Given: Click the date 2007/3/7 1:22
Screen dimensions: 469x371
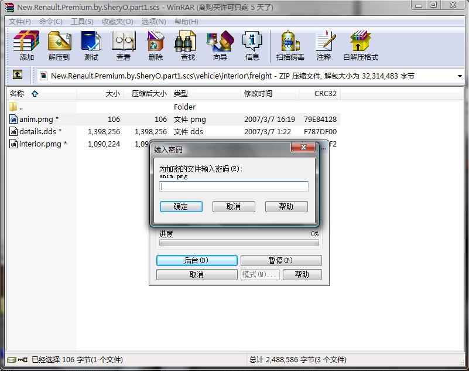Looking at the screenshot, I should pos(268,131).
